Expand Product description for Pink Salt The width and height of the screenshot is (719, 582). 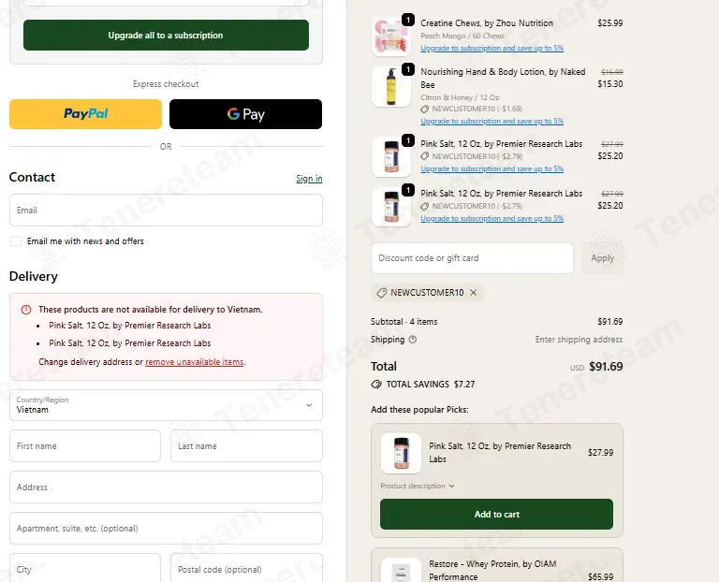[x=418, y=486]
